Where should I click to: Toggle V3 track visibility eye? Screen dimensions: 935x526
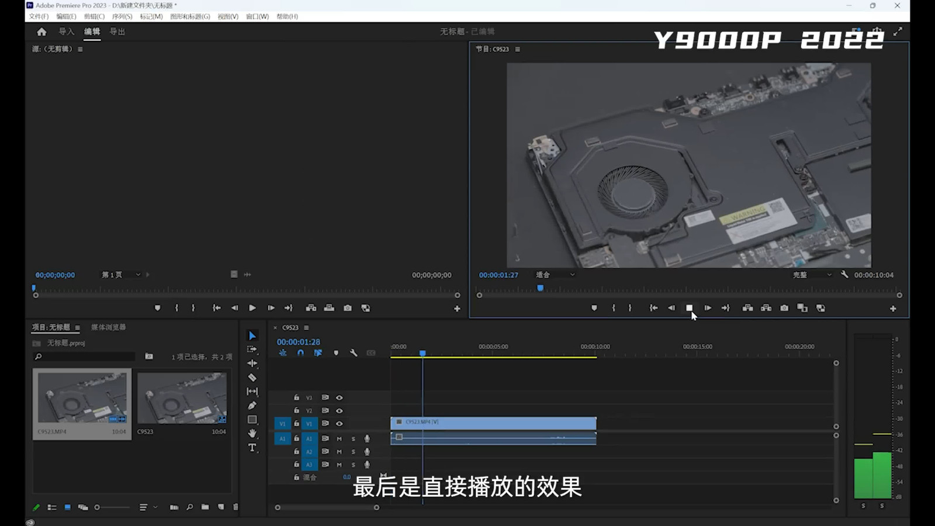click(340, 397)
